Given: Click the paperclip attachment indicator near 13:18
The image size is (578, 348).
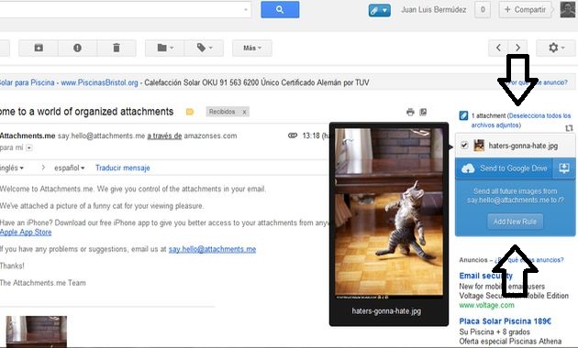Looking at the screenshot, I should [293, 136].
